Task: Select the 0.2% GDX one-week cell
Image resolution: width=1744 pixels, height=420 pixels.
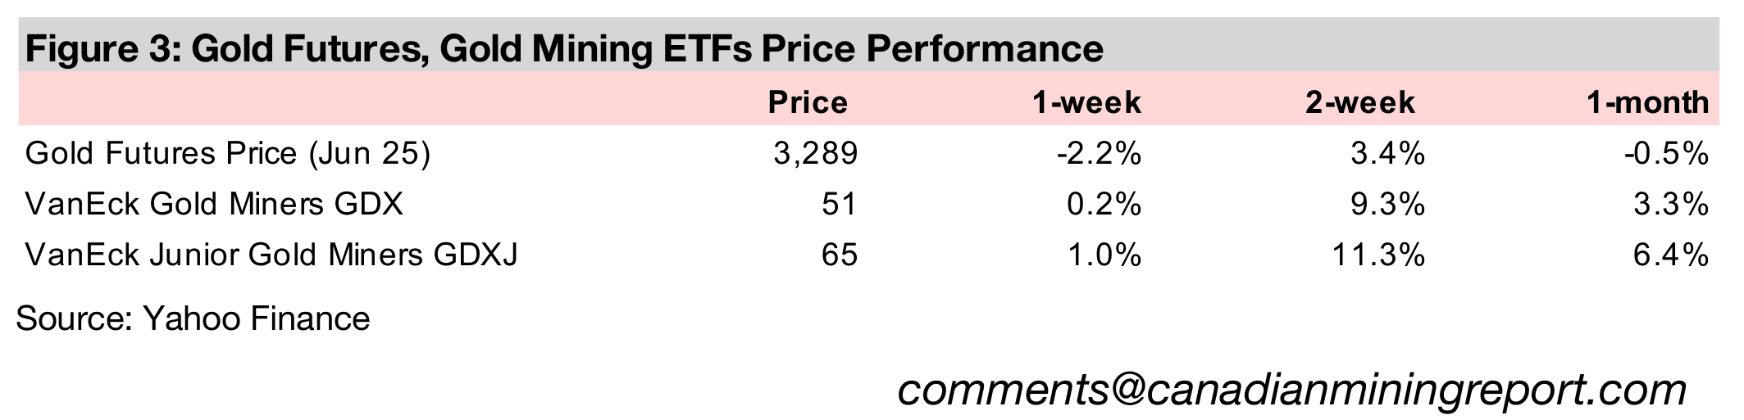Action: [1104, 204]
